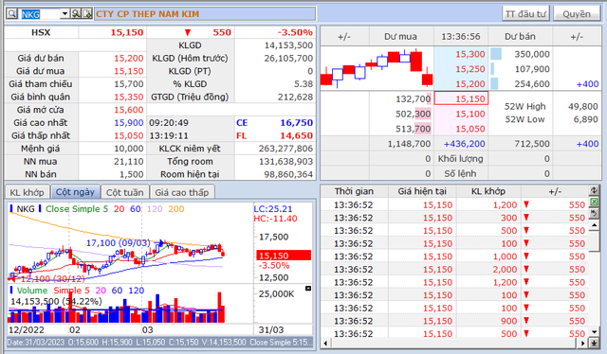The image size is (607, 354).
Task: Click the Close Simple 5 indicator legend
Action: pyautogui.click(x=77, y=209)
